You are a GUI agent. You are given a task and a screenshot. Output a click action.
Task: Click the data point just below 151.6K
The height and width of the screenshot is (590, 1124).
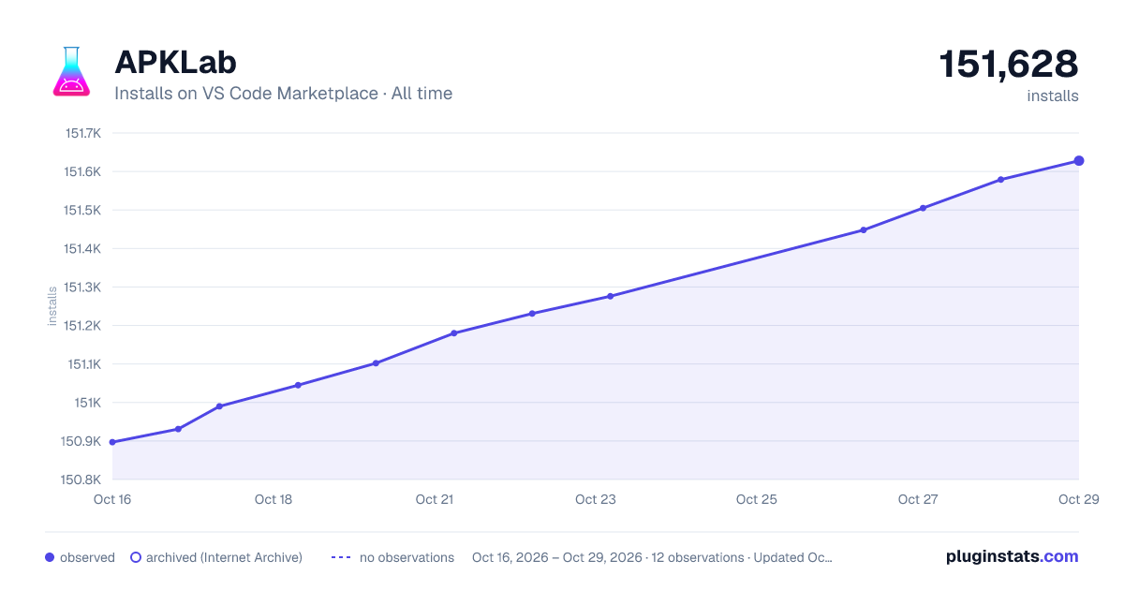(x=1000, y=180)
